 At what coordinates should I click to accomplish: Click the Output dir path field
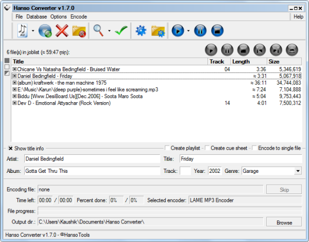coord(150,222)
